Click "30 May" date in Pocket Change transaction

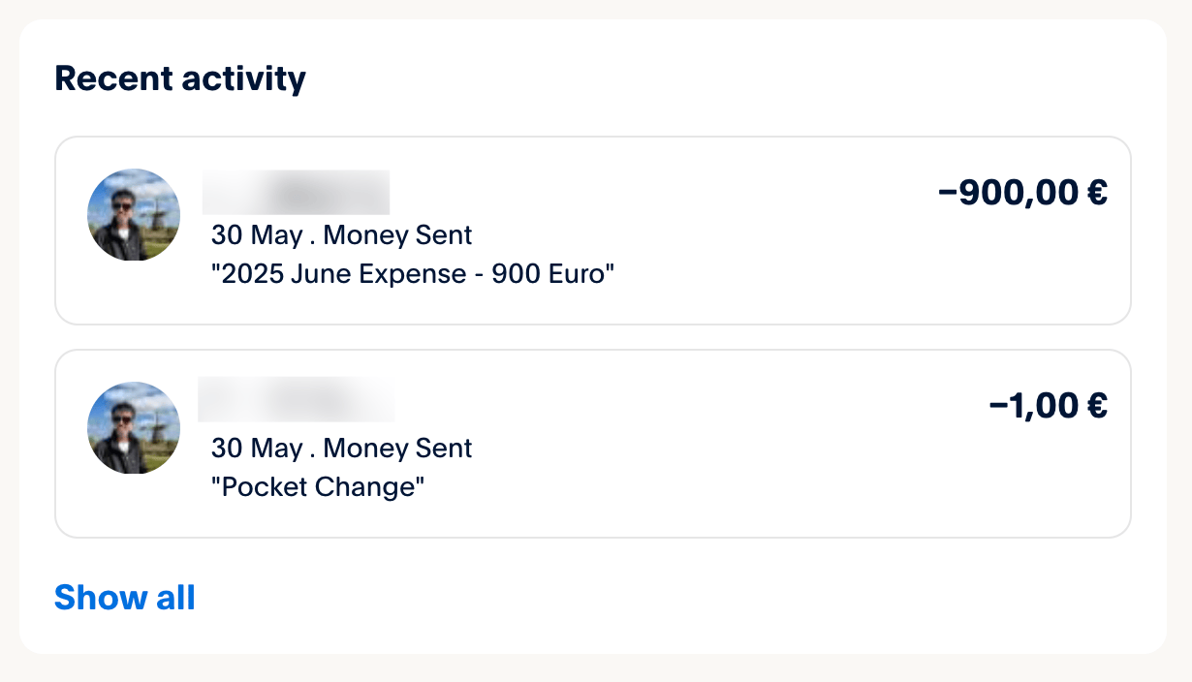(257, 448)
